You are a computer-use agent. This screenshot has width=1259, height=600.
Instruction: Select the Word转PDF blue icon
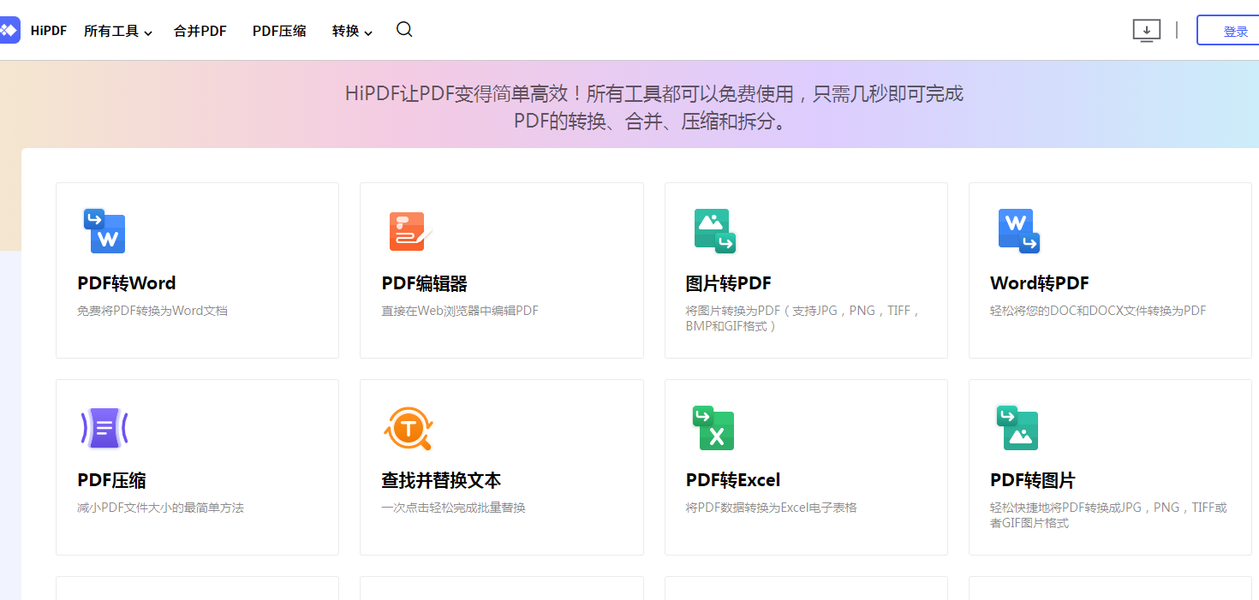coord(1018,230)
